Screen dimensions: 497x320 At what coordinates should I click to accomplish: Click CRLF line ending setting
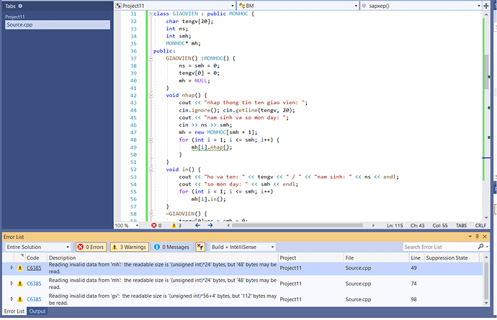pyautogui.click(x=480, y=225)
